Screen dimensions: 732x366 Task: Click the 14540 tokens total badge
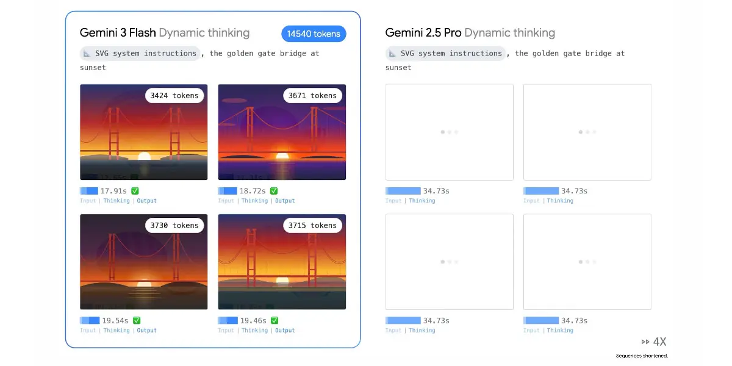pos(314,34)
